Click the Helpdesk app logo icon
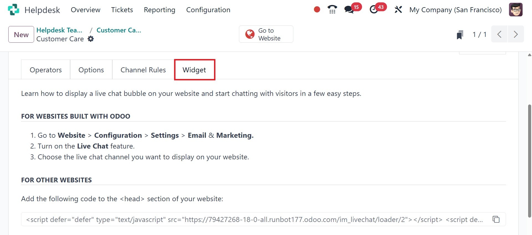532x235 pixels. [x=14, y=10]
